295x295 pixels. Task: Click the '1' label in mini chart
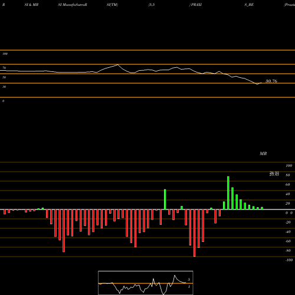click(189, 287)
